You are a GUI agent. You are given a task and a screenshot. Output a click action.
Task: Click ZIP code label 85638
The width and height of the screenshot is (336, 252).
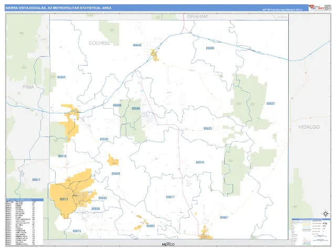click(x=115, y=173)
